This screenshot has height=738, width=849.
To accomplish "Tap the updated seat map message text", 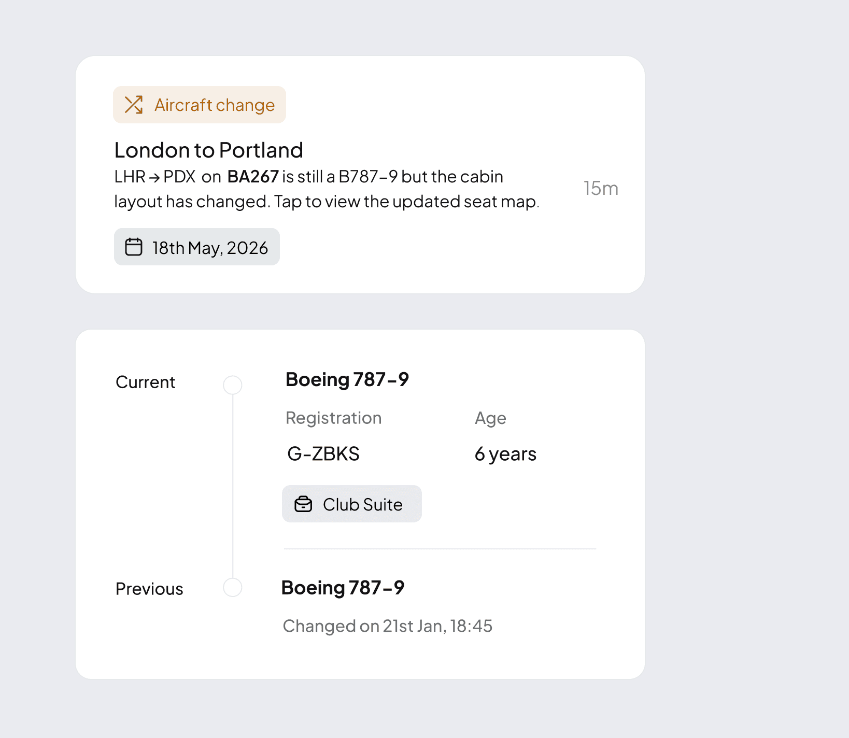I will [327, 202].
